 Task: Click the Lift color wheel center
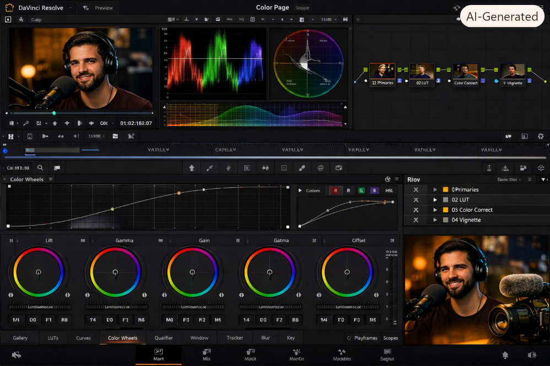38,272
